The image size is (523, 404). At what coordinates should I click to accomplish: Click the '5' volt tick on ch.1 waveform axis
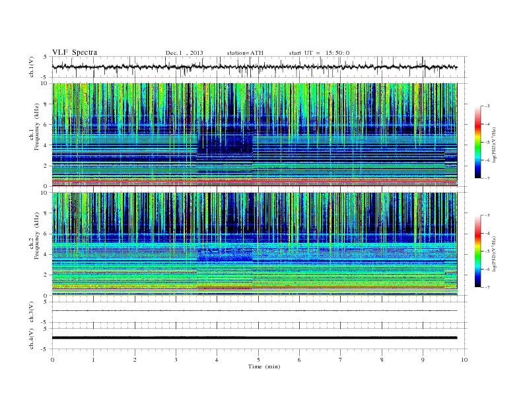[46, 57]
